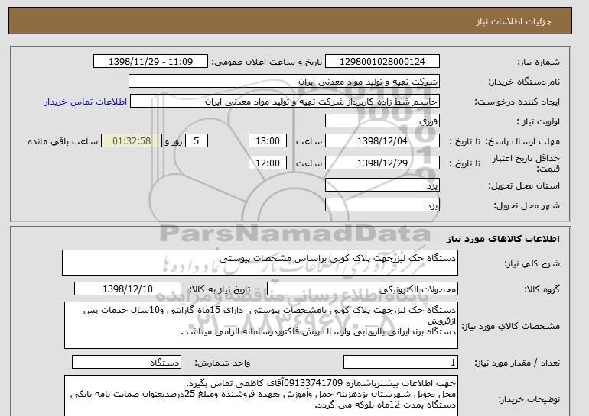Screen dimensions: 589x416
Task: Select the response deadline date 1398/12/04
Action: click(x=382, y=141)
